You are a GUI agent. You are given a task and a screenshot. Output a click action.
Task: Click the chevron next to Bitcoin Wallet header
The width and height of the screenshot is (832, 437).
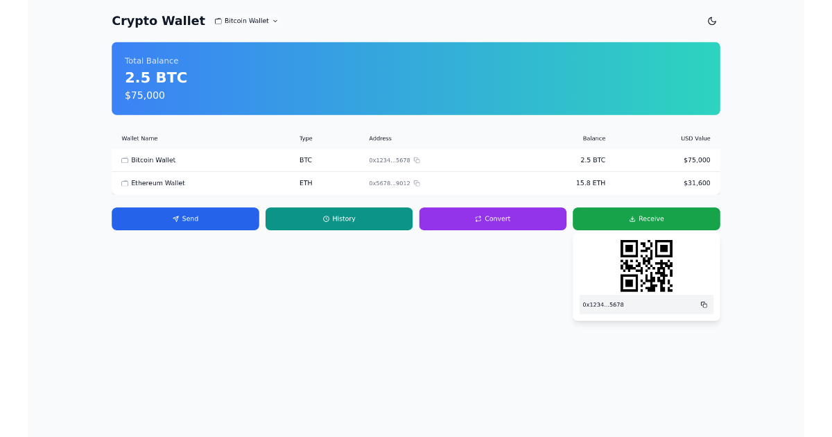(x=275, y=21)
